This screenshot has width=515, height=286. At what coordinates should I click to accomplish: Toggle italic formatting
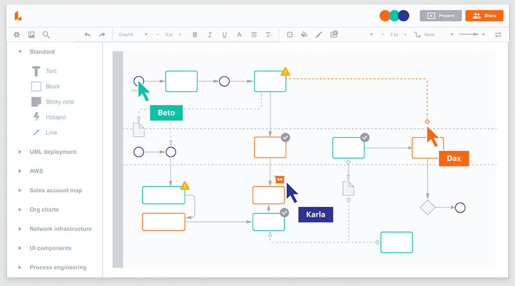click(x=209, y=34)
